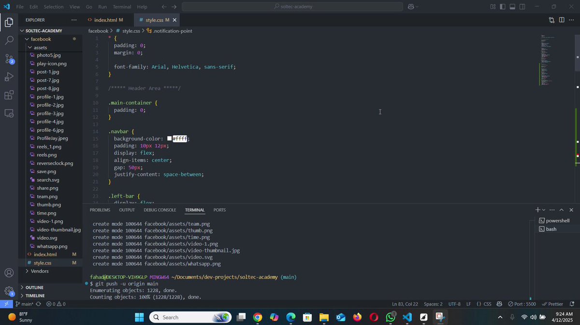This screenshot has width=580, height=325.
Task: Open the Search view in activity bar
Action: pos(9,41)
